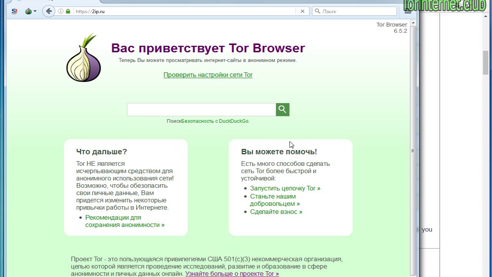Click the green DuckDuckGo search button
Screen dimensions: 492x277
pyautogui.click(x=283, y=110)
